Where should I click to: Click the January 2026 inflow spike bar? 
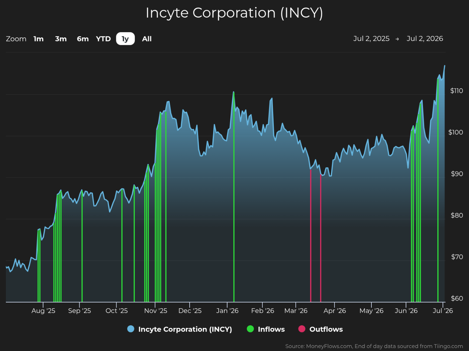(x=234, y=198)
